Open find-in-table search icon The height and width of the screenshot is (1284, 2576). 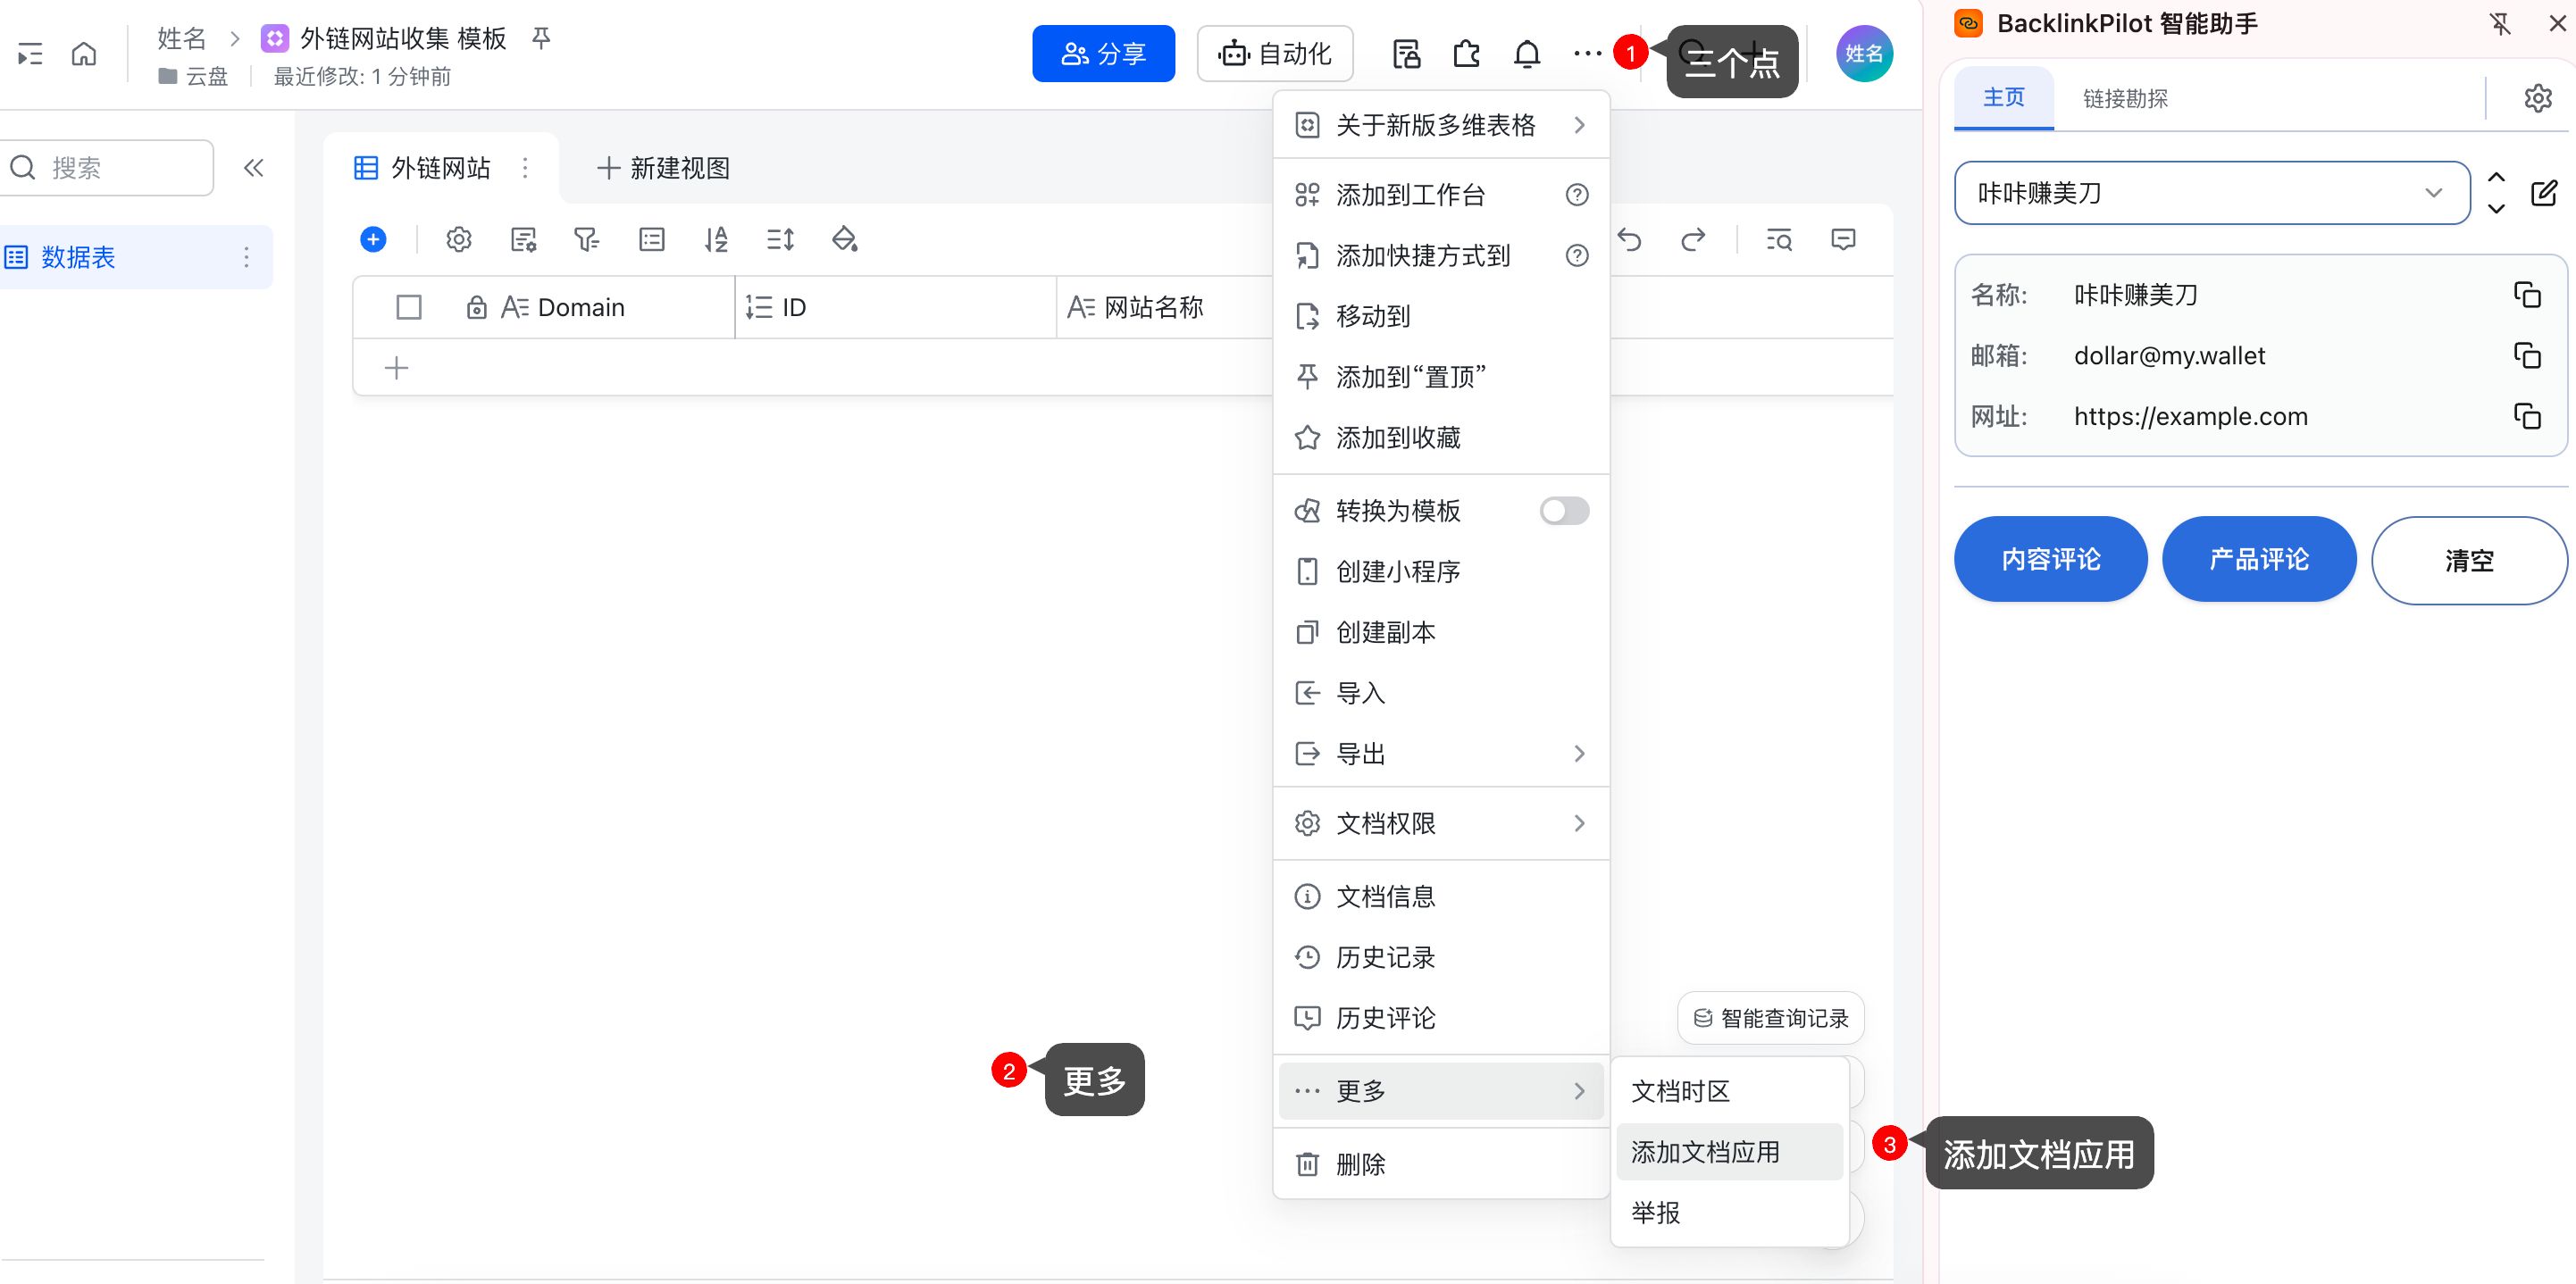pyautogui.click(x=1779, y=239)
